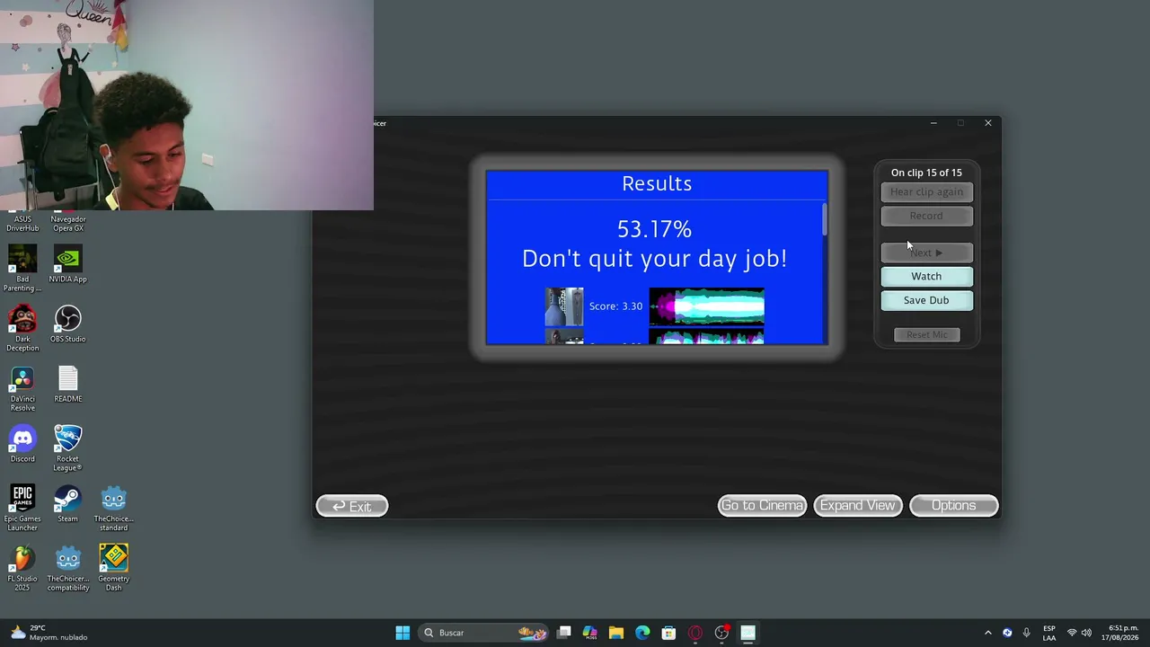
Task: Click the Record button
Action: (x=926, y=216)
